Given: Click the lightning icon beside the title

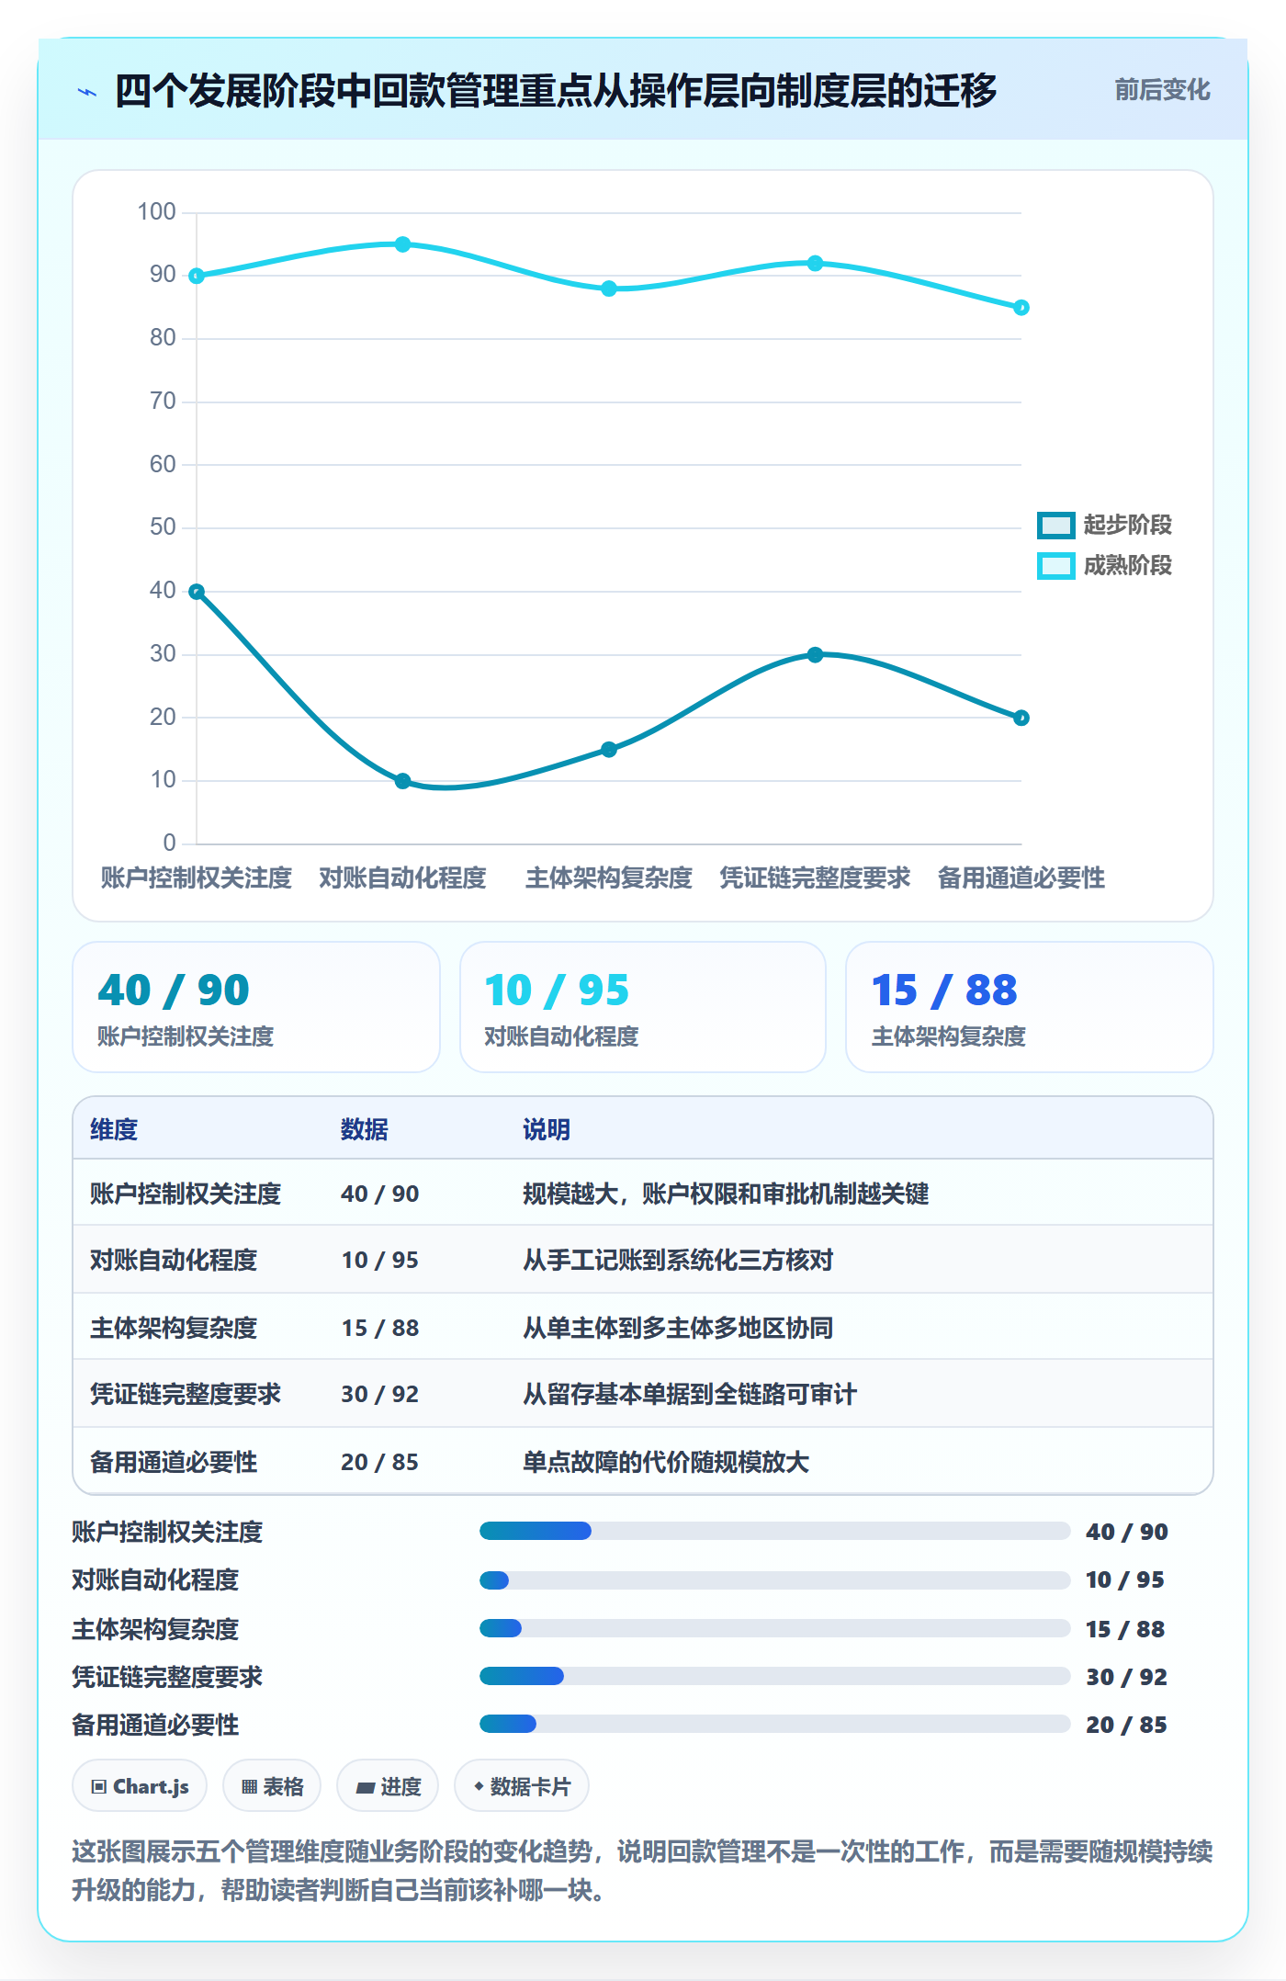Looking at the screenshot, I should click(x=87, y=92).
